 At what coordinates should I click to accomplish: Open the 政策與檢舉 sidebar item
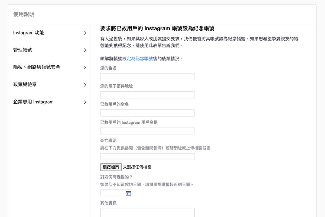coord(23,84)
